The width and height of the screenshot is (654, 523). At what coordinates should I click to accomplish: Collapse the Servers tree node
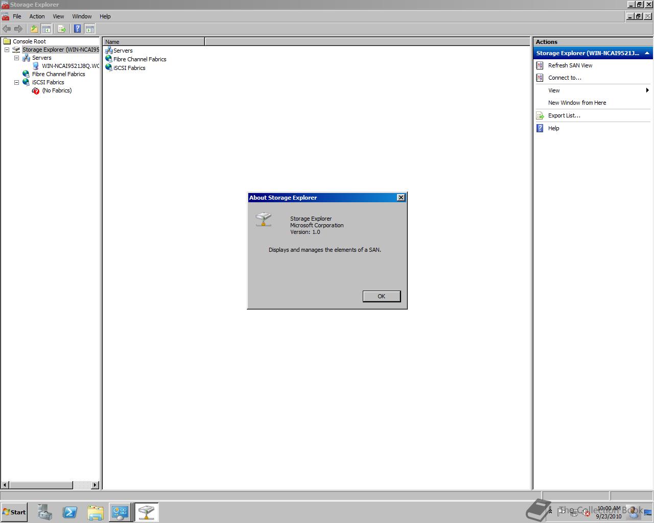tap(16, 58)
